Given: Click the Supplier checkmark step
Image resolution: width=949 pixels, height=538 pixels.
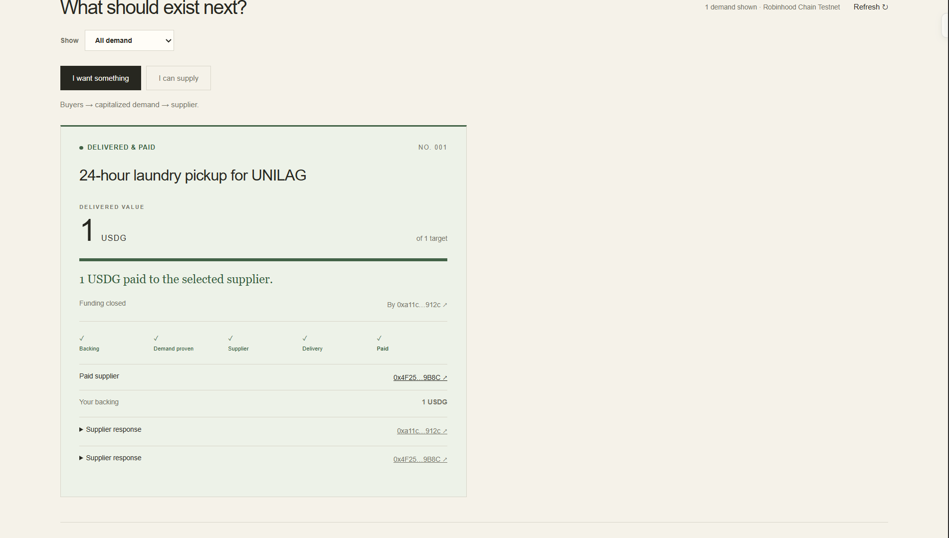Looking at the screenshot, I should tap(238, 343).
